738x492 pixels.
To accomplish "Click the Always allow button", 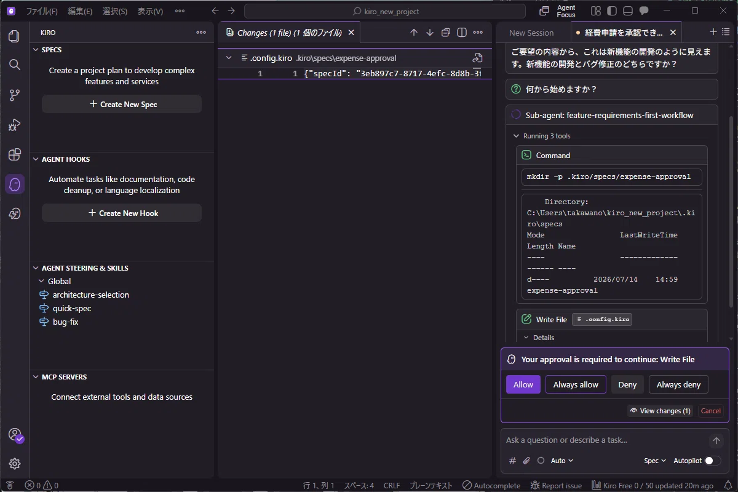I will tap(576, 384).
